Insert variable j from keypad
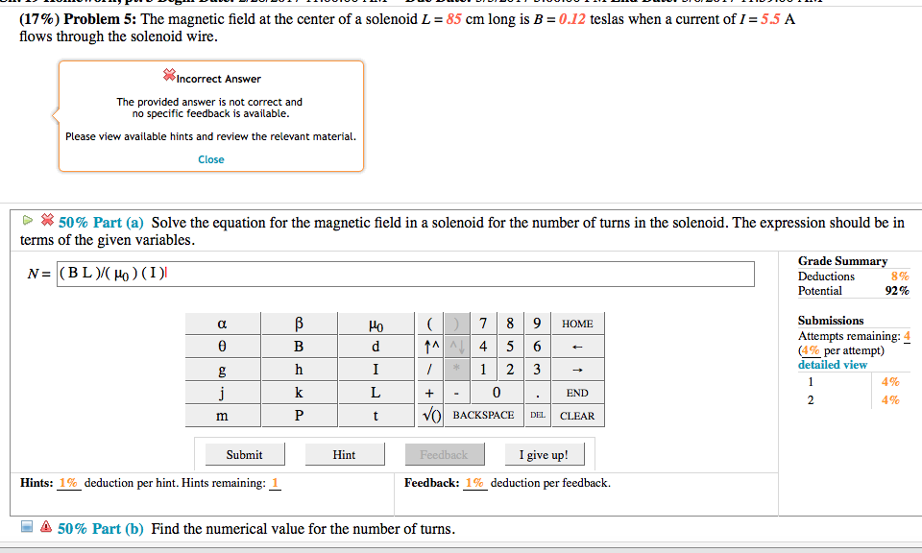 (222, 393)
